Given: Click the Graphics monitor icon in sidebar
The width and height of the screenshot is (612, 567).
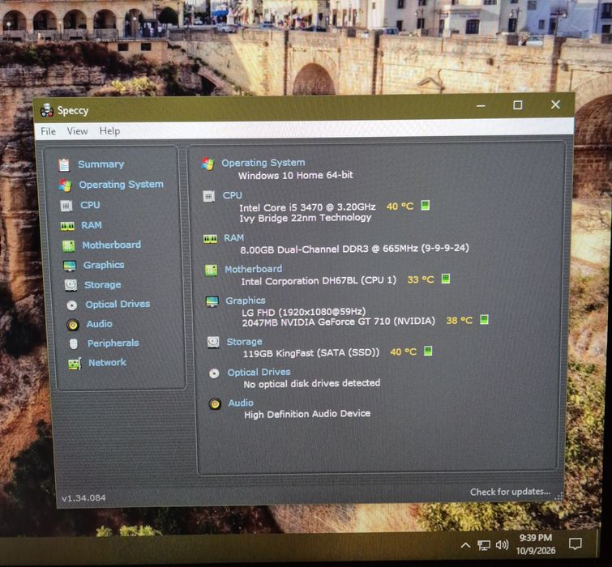Looking at the screenshot, I should [70, 266].
